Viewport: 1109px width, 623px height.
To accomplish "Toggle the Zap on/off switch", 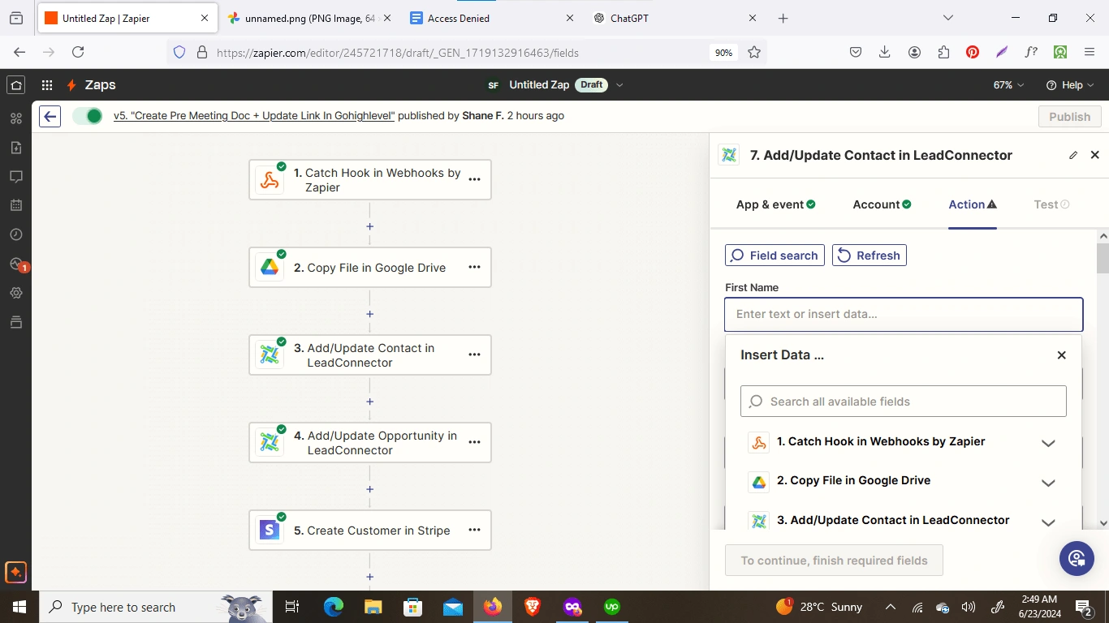I will click(87, 116).
